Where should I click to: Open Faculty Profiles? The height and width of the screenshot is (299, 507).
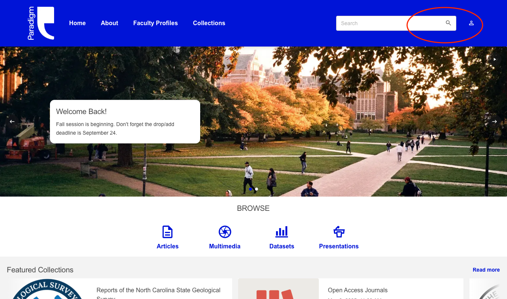(155, 23)
